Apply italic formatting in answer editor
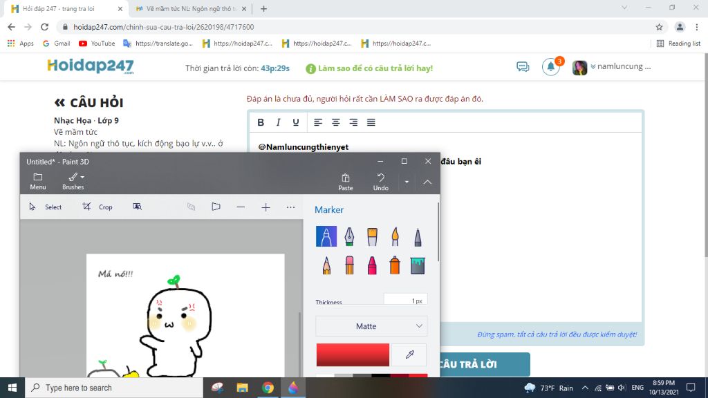The width and height of the screenshot is (708, 398). [278, 122]
